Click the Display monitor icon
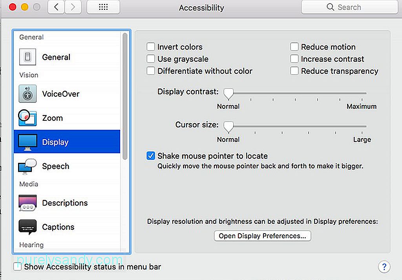 [x=27, y=142]
